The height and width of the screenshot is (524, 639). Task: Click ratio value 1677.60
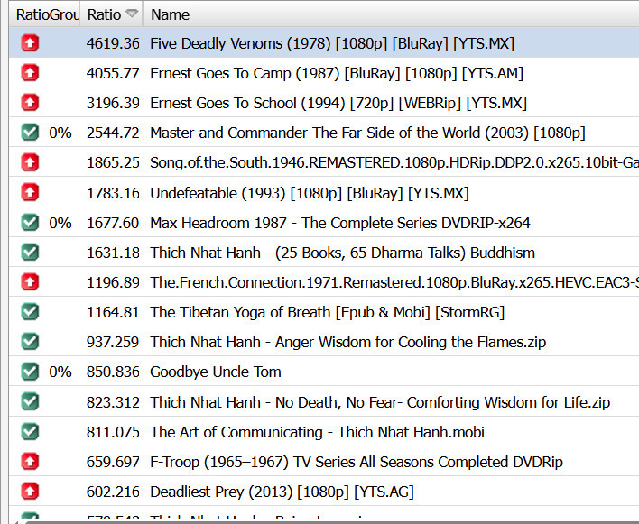coord(113,223)
